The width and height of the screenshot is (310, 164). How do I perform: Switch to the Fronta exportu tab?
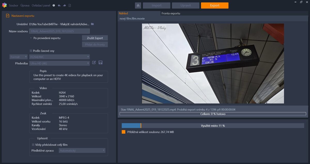[171, 13]
